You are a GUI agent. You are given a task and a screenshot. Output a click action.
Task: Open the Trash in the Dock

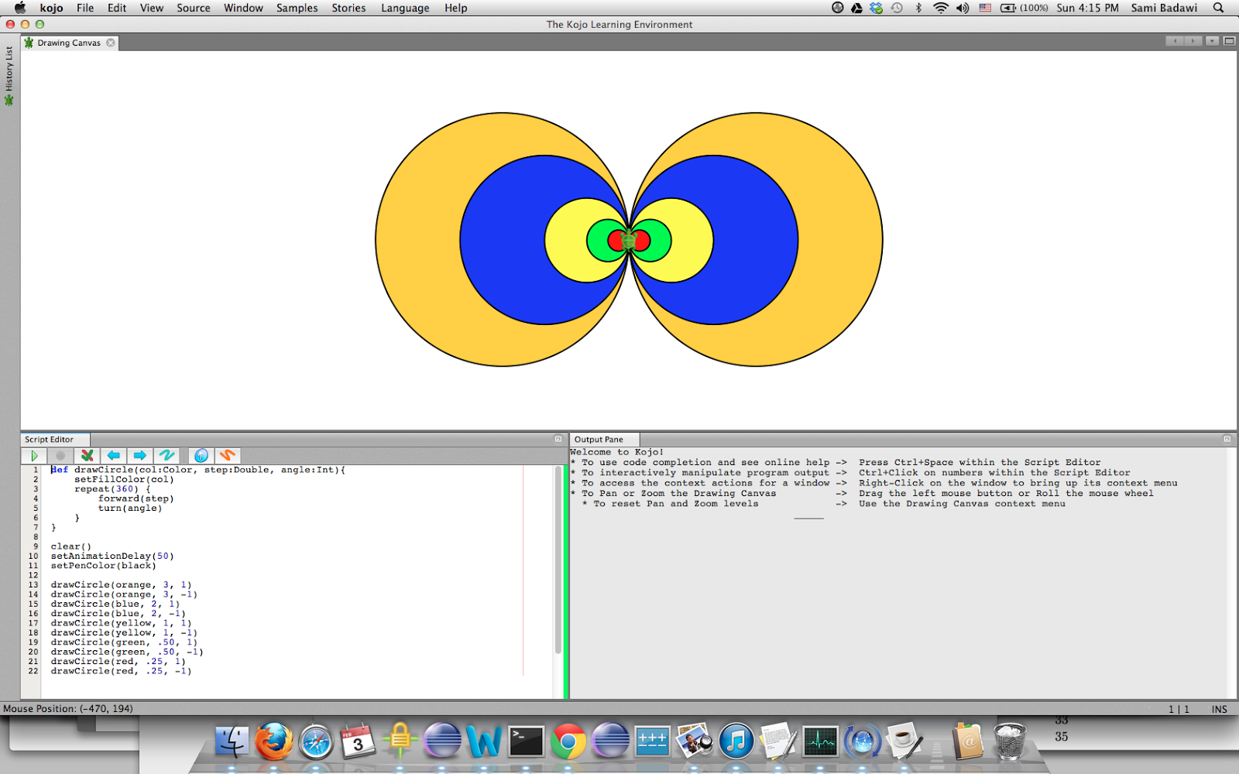(1010, 741)
